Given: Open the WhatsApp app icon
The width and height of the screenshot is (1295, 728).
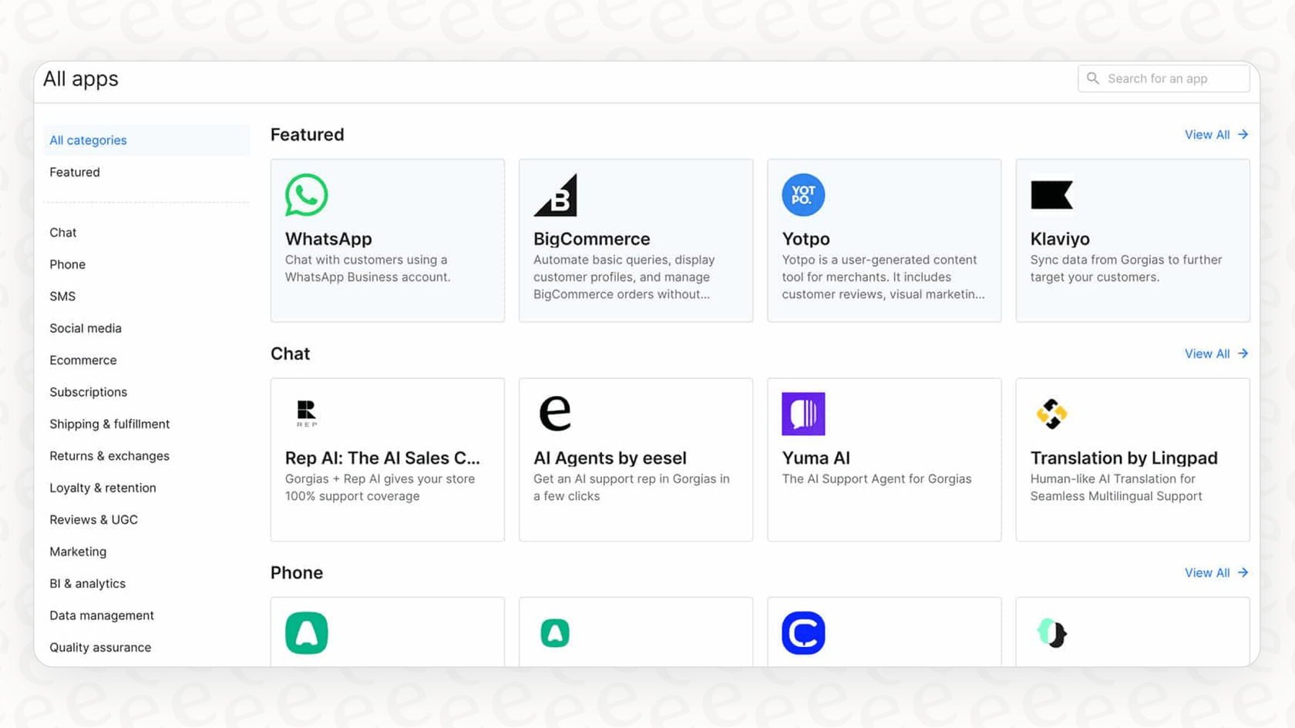Looking at the screenshot, I should [306, 195].
